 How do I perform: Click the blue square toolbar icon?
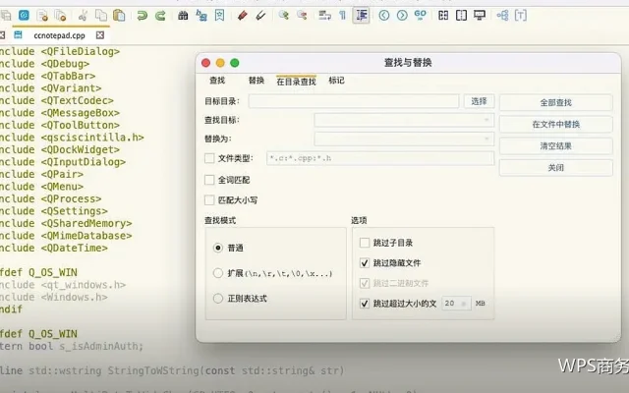point(24,16)
